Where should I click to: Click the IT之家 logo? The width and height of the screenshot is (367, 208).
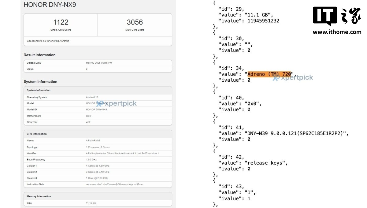pos(337,16)
